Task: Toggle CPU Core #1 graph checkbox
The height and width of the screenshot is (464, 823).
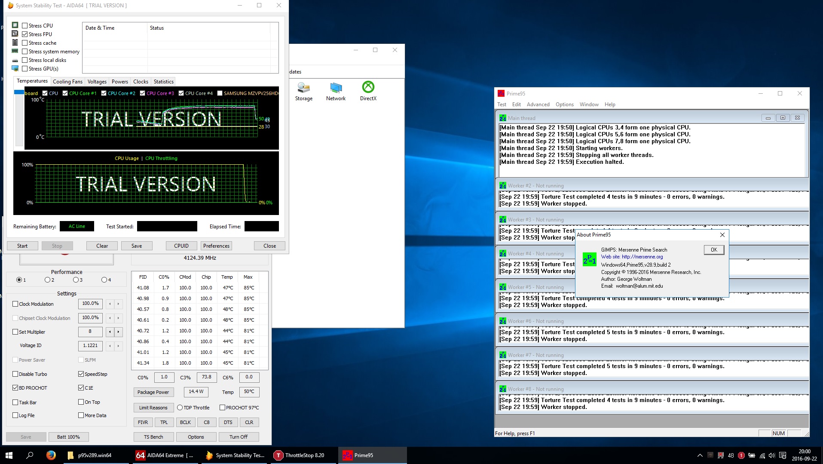Action: [65, 93]
